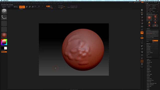Toggle the Smt button beside Divide
This screenshot has height=90, width=160.
[x=155, y=40]
